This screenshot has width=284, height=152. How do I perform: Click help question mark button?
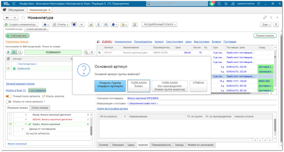click(276, 24)
